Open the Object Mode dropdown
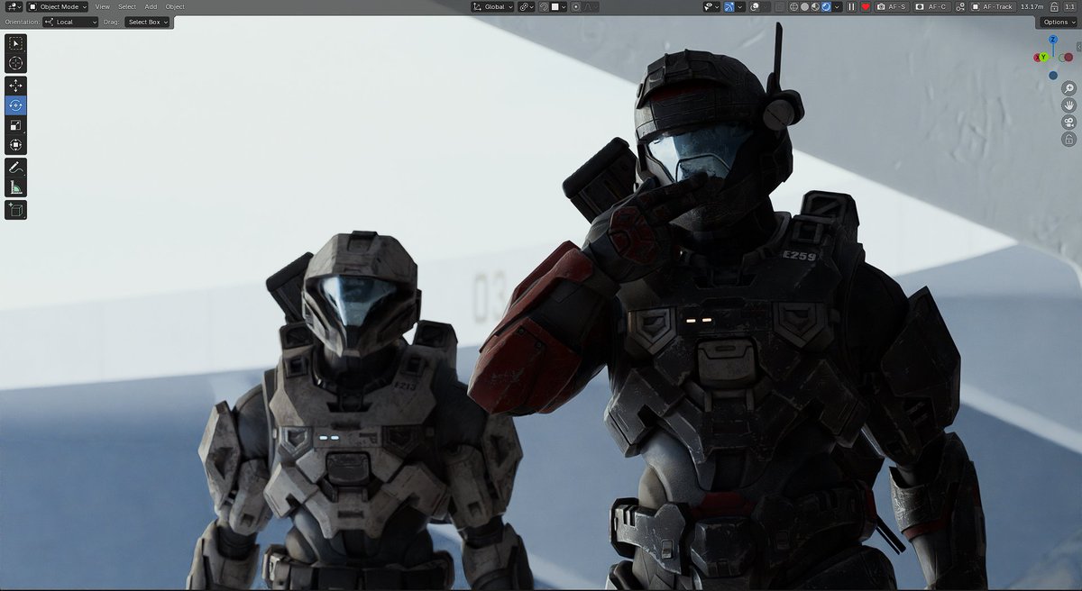 [x=58, y=6]
